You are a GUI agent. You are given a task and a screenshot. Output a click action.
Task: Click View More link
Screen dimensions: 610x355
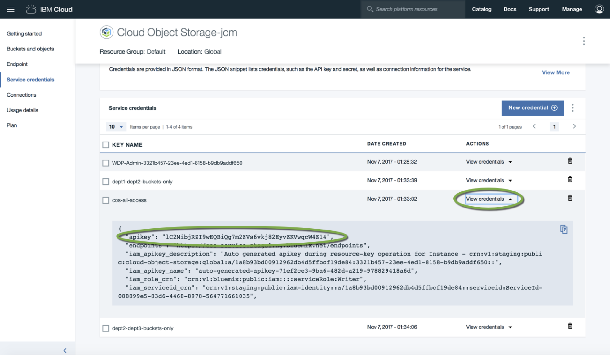[555, 72]
